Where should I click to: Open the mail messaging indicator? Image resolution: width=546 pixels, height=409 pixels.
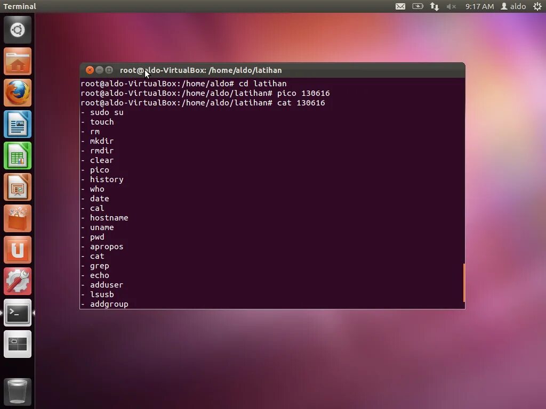click(400, 6)
